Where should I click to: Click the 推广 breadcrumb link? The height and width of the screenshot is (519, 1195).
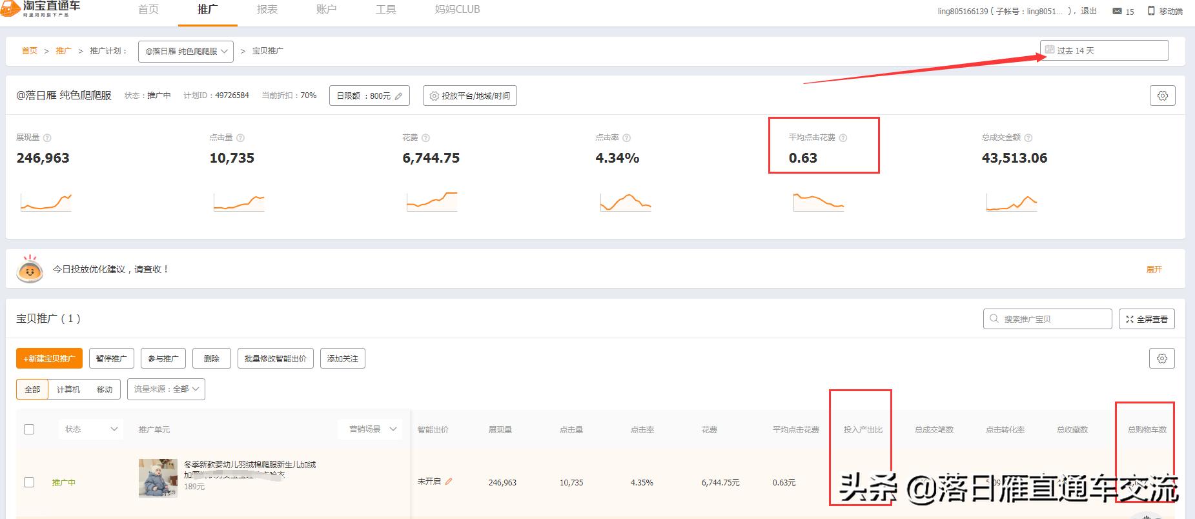[63, 50]
